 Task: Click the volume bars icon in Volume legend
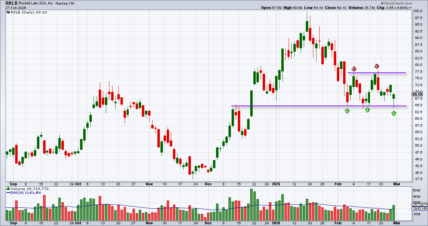(x=8, y=189)
